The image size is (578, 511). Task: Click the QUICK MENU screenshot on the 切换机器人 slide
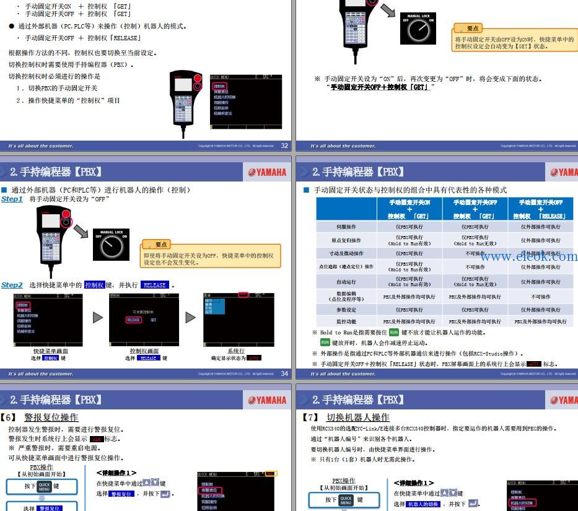point(542,496)
